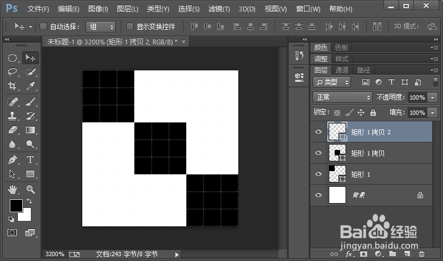The image size is (443, 261).
Task: Create a new layer group
Action: (393, 253)
